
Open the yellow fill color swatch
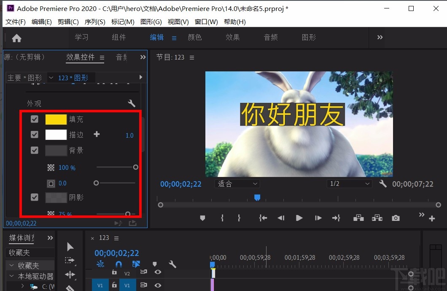click(x=56, y=120)
